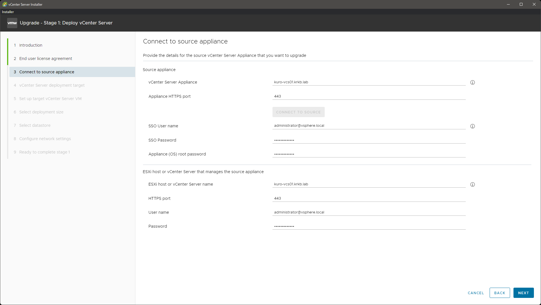Maximize the installer window
The image size is (541, 305).
(x=521, y=4)
